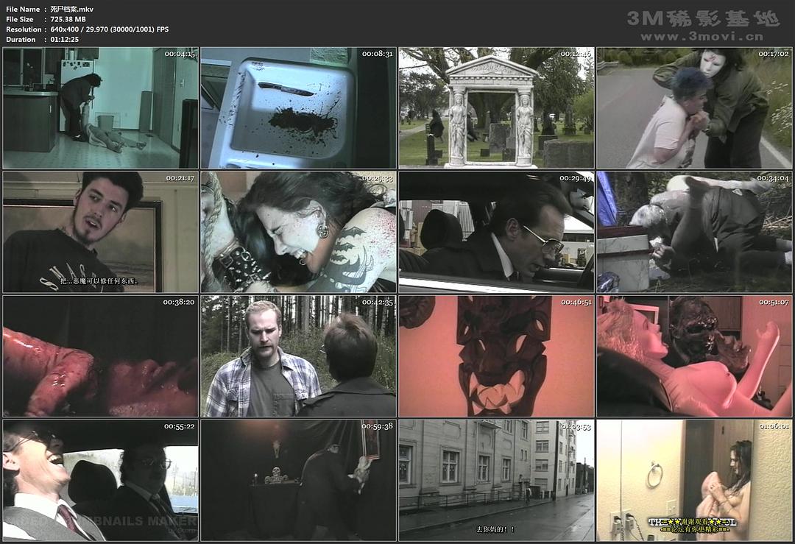Open the masked figure thumbnail at 00:17:02
The height and width of the screenshot is (544, 795).
[694, 108]
